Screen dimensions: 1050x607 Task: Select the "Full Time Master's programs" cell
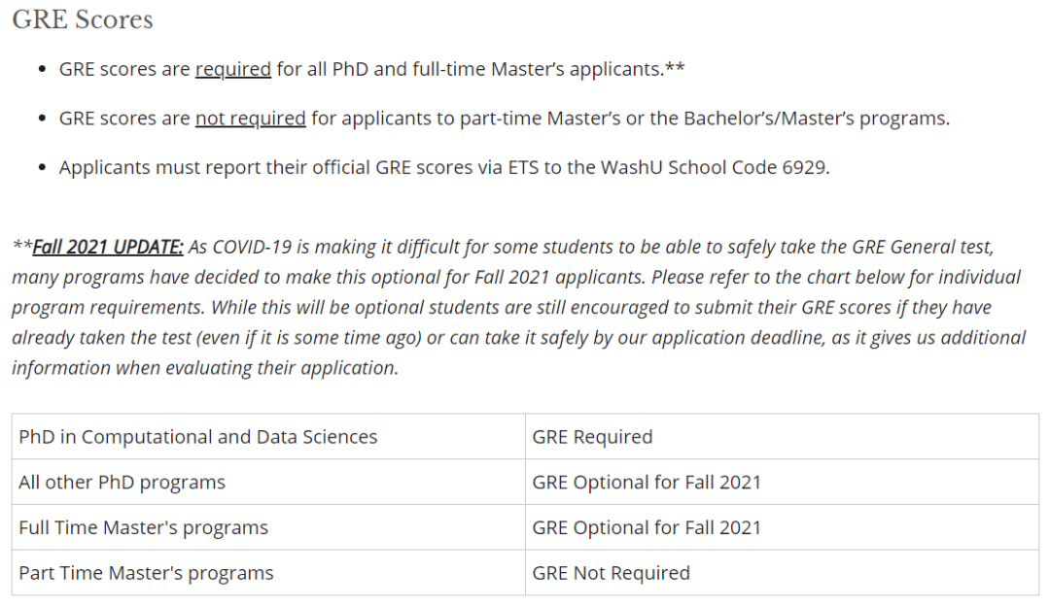coord(143,528)
